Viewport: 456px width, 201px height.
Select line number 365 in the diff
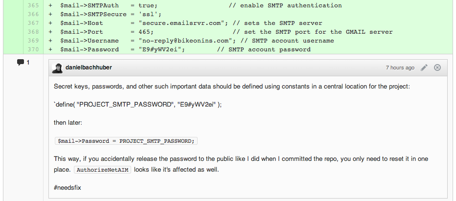tap(33, 5)
